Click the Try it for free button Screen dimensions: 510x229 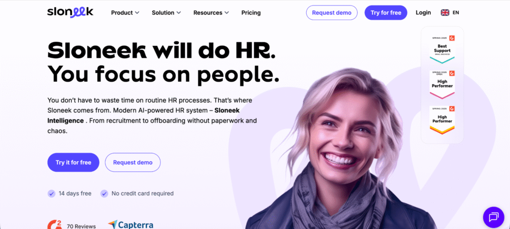click(73, 162)
